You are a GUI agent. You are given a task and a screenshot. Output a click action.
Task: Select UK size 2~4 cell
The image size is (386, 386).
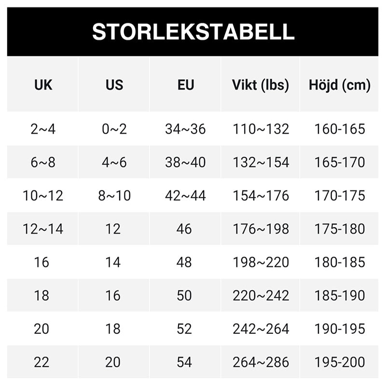[x=42, y=129]
